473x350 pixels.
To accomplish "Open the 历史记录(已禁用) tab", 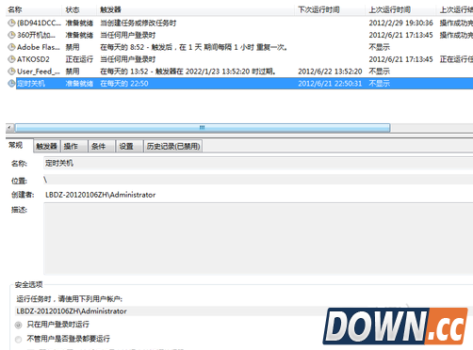I will [x=173, y=147].
